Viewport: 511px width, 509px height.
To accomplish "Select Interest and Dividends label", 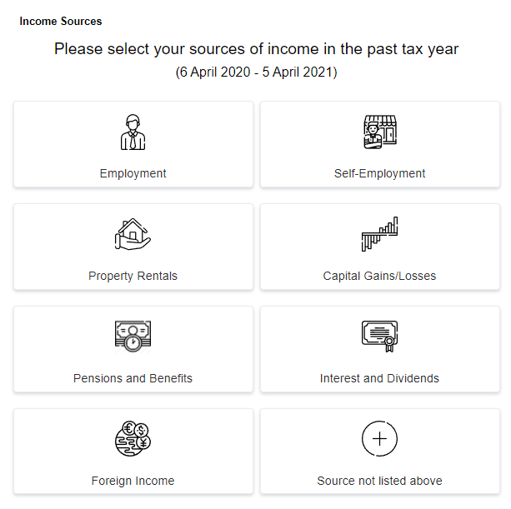I will pyautogui.click(x=379, y=378).
